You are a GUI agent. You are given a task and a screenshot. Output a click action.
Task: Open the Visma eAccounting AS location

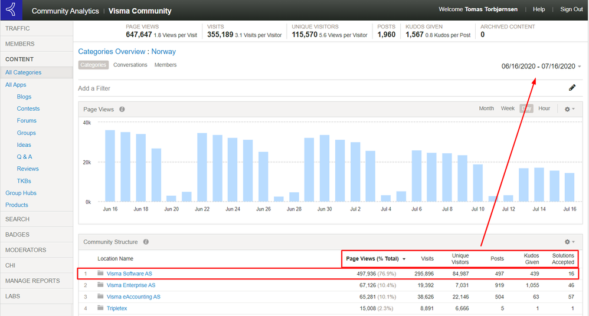[x=133, y=297]
